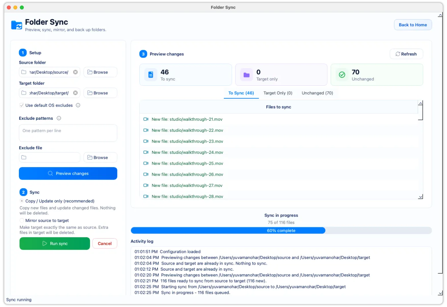
Task: Browse for an exclude file
Action: tap(100, 157)
